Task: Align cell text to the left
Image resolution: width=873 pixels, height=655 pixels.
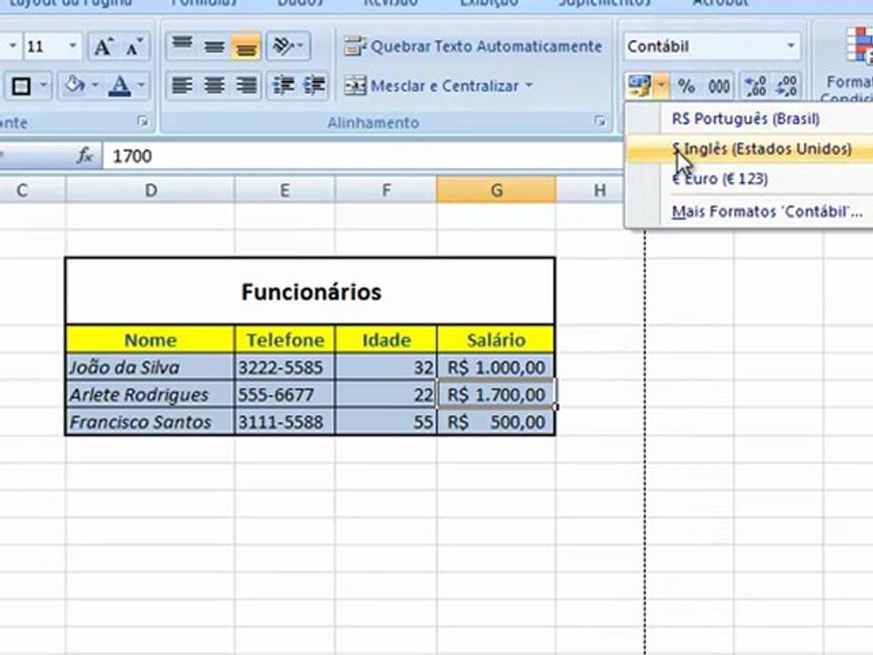Action: 182,86
